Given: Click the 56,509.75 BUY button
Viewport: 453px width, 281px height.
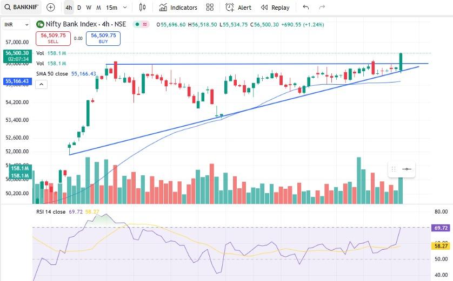Looking at the screenshot, I should [103, 38].
